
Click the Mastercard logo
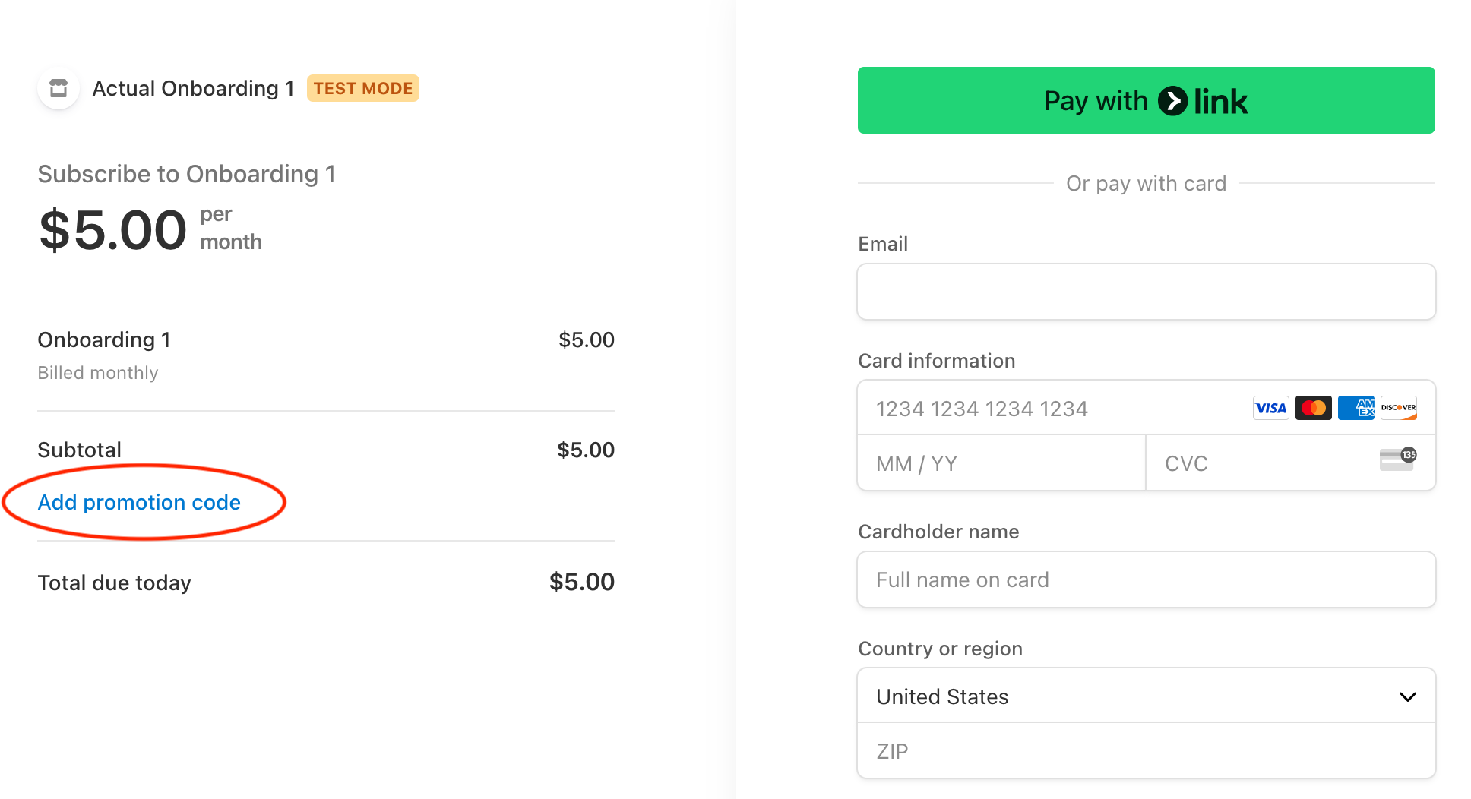(1313, 409)
